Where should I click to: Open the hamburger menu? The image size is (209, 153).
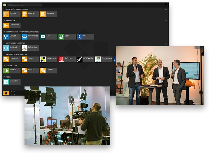coord(166,5)
